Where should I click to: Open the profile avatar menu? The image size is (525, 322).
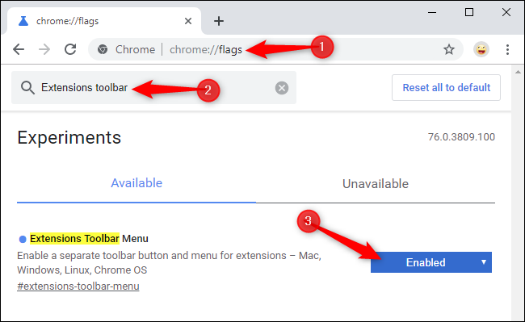(x=481, y=49)
